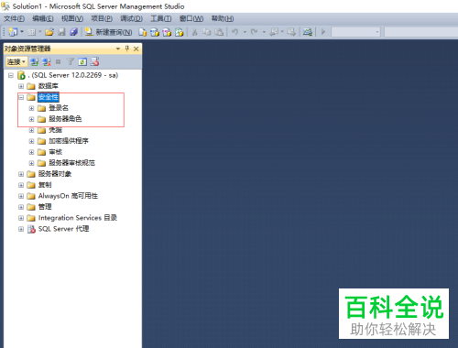Click the Filter funnel icon
Screen dimensions: 458x348
click(71, 62)
